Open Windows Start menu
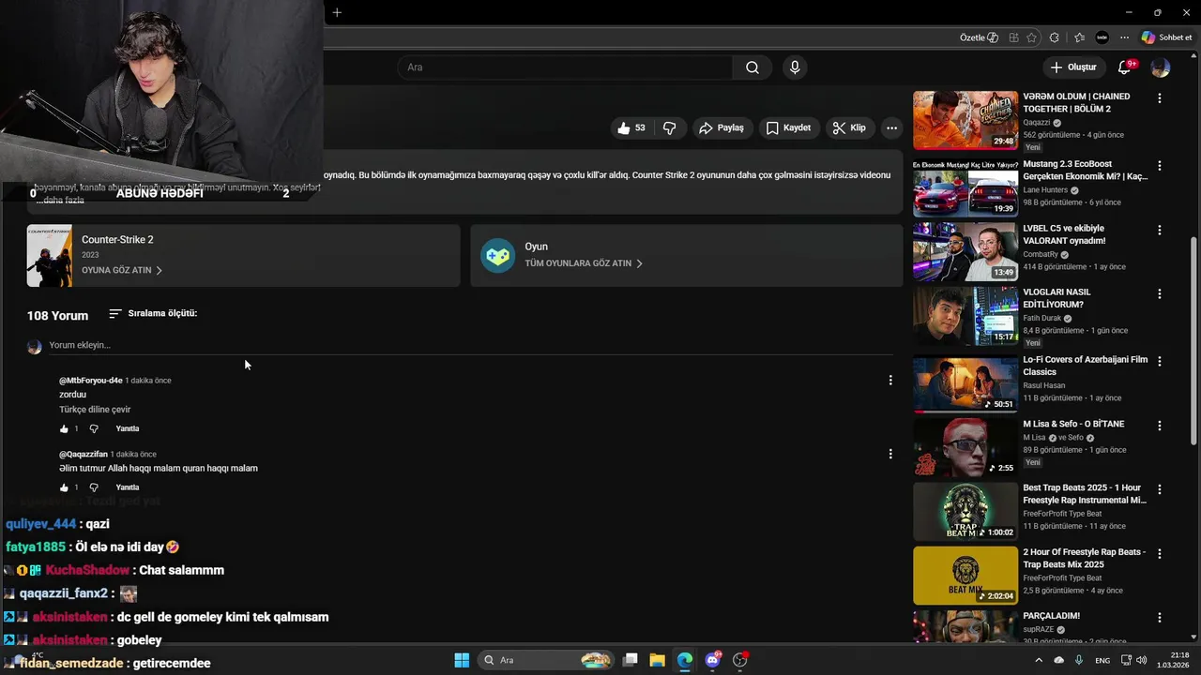The height and width of the screenshot is (675, 1201). 462,660
